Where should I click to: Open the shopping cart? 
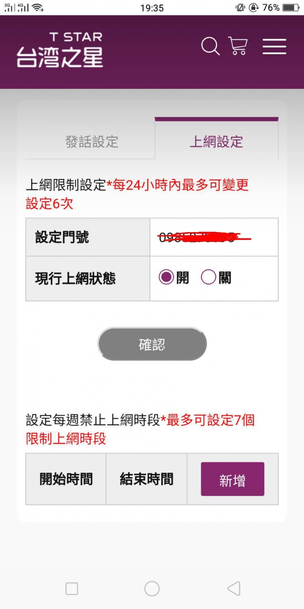tap(238, 46)
